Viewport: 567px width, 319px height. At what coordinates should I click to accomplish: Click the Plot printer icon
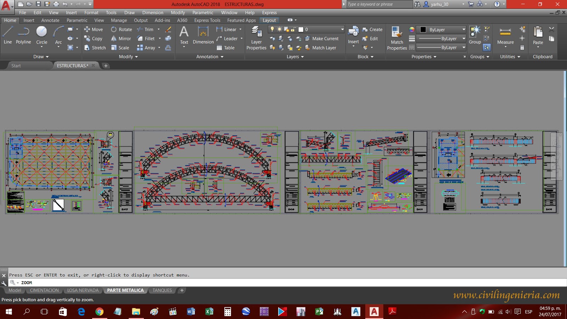[56, 4]
